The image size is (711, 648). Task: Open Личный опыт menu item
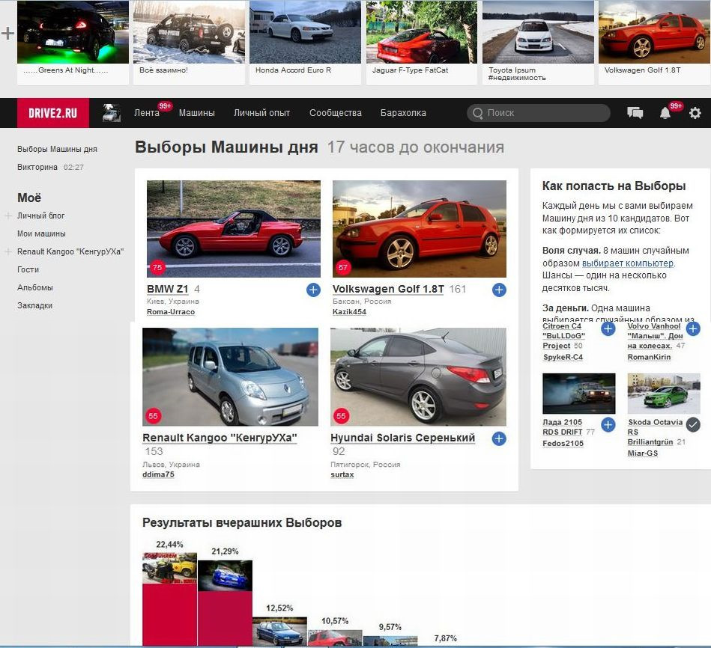pyautogui.click(x=261, y=113)
